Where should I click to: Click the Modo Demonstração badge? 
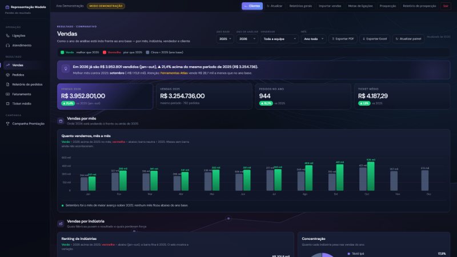tap(106, 6)
